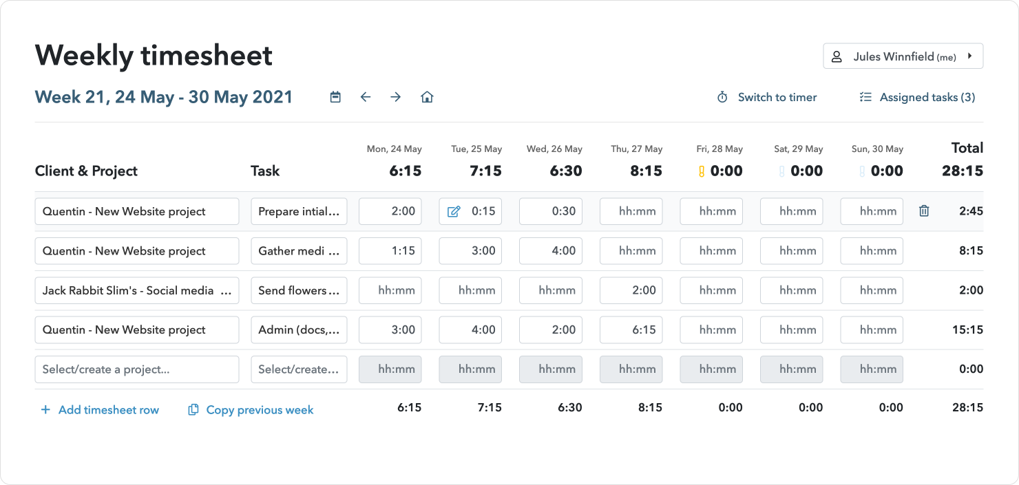The image size is (1019, 485).
Task: Toggle the reminder indicator under Sat, 29 May
Action: 781,171
